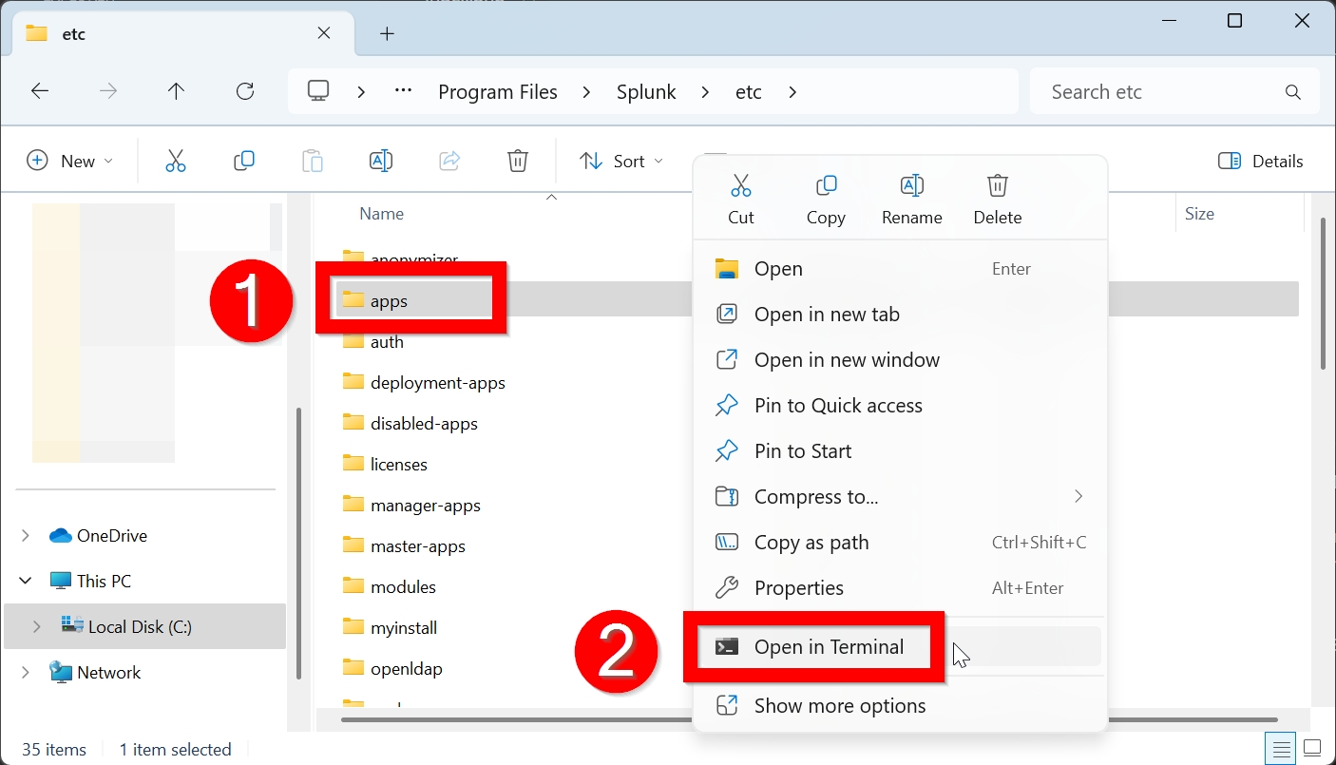
Task: Click the Share icon in the toolbar
Action: (x=449, y=161)
